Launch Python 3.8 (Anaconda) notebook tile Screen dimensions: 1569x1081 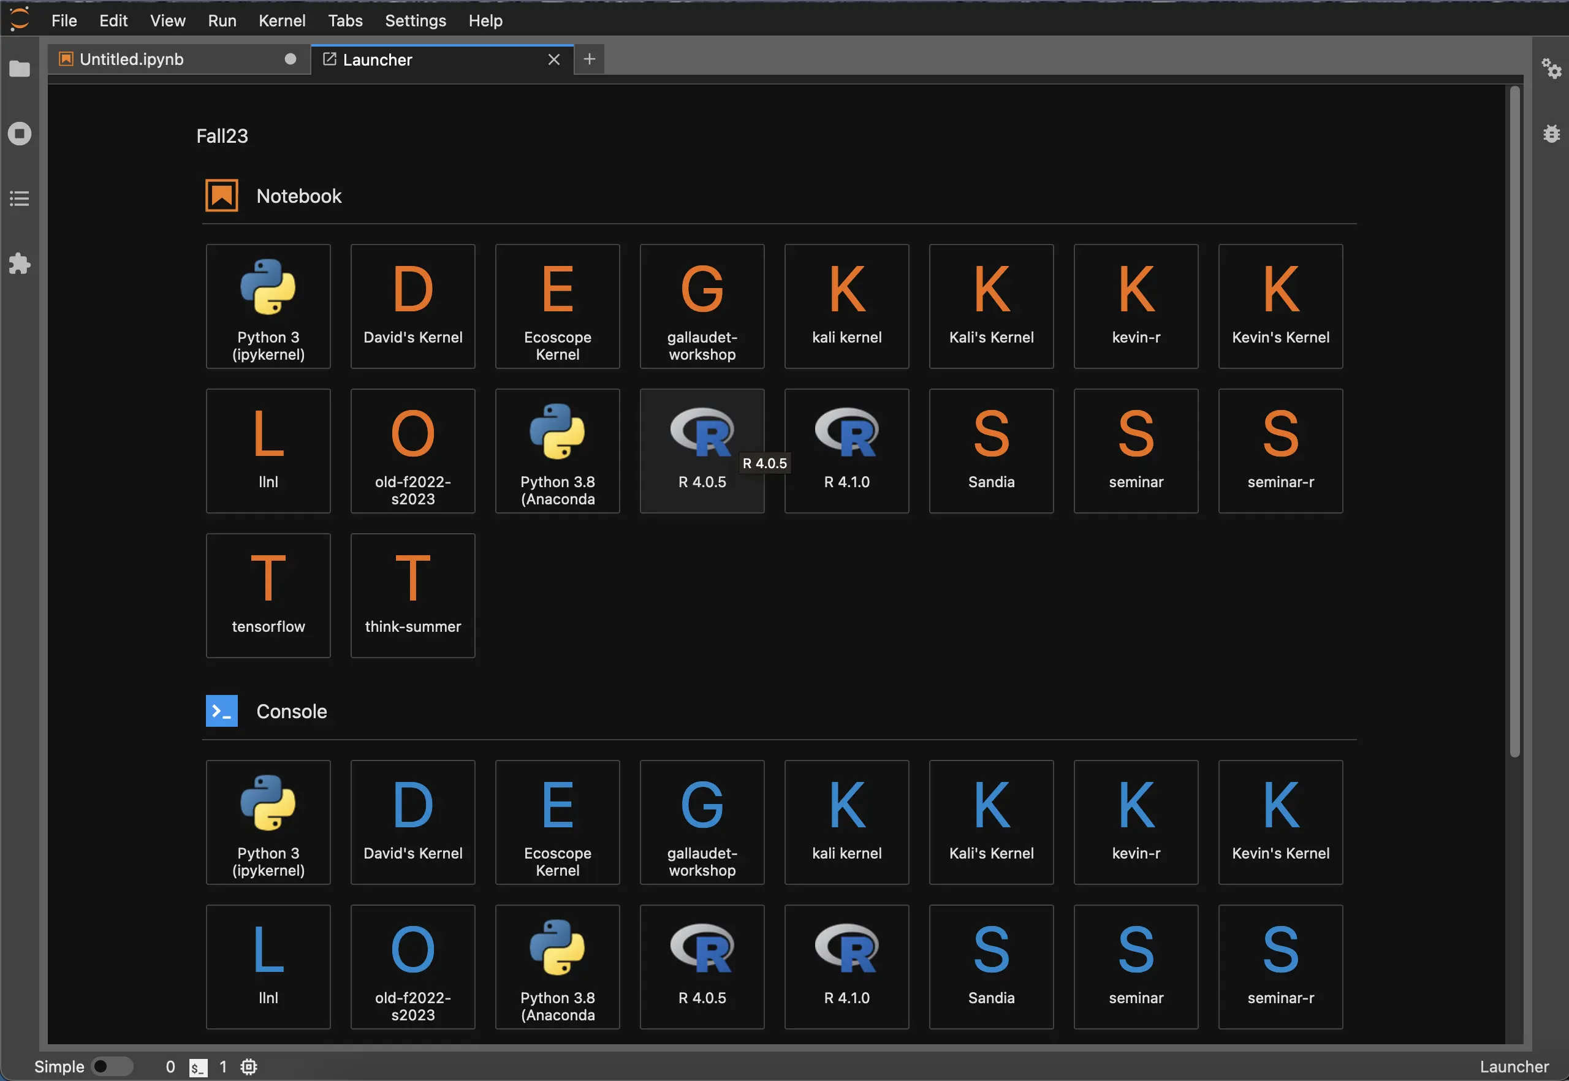[558, 451]
